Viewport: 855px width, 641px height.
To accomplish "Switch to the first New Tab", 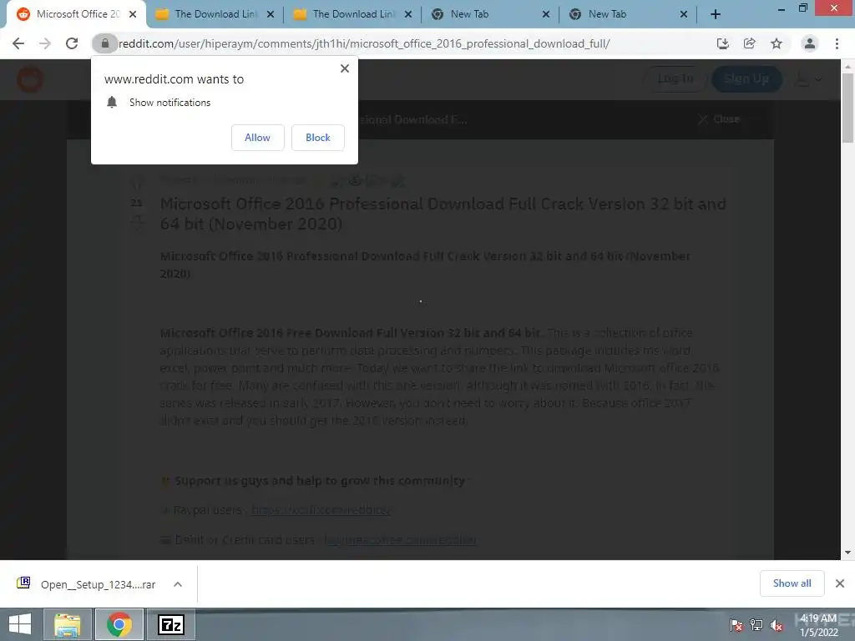I will click(x=490, y=14).
